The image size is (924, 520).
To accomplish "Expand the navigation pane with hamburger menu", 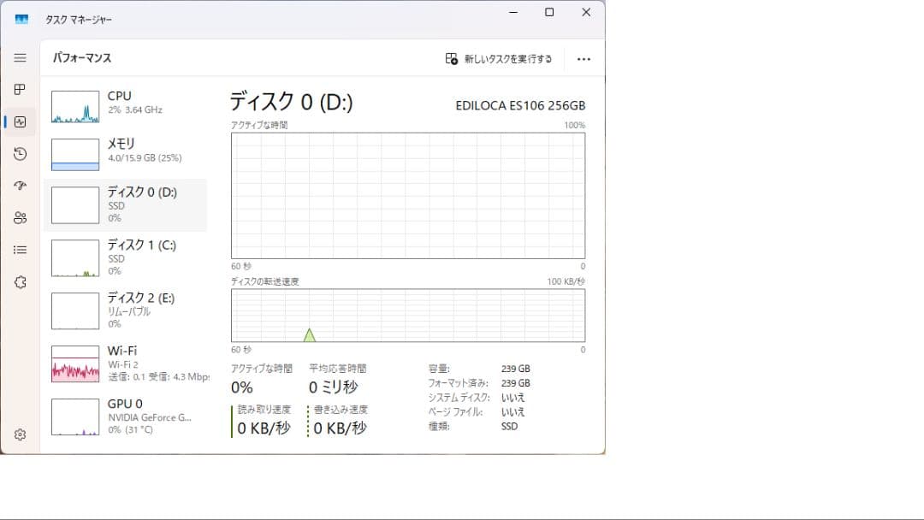I will tap(20, 58).
